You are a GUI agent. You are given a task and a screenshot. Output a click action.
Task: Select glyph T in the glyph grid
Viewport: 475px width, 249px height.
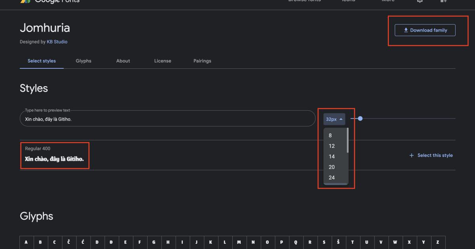pyautogui.click(x=352, y=242)
